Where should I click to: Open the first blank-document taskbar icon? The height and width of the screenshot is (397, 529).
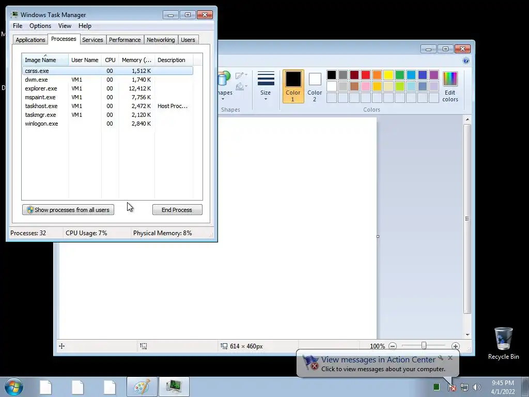pyautogui.click(x=45, y=387)
